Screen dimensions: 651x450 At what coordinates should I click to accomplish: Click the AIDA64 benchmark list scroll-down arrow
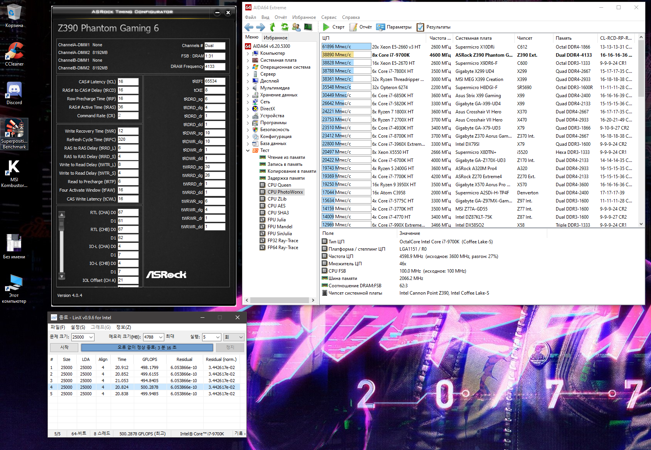[x=641, y=224]
